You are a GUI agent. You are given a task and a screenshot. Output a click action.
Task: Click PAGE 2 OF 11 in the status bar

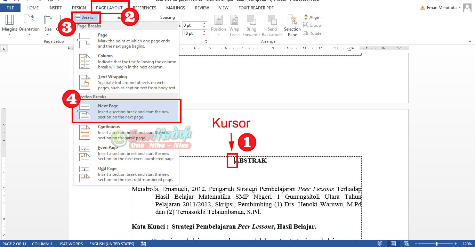pos(14,244)
